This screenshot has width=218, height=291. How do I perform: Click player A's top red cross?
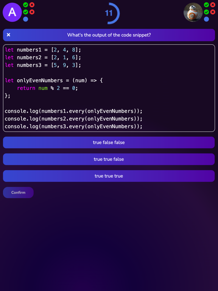tap(32, 5)
